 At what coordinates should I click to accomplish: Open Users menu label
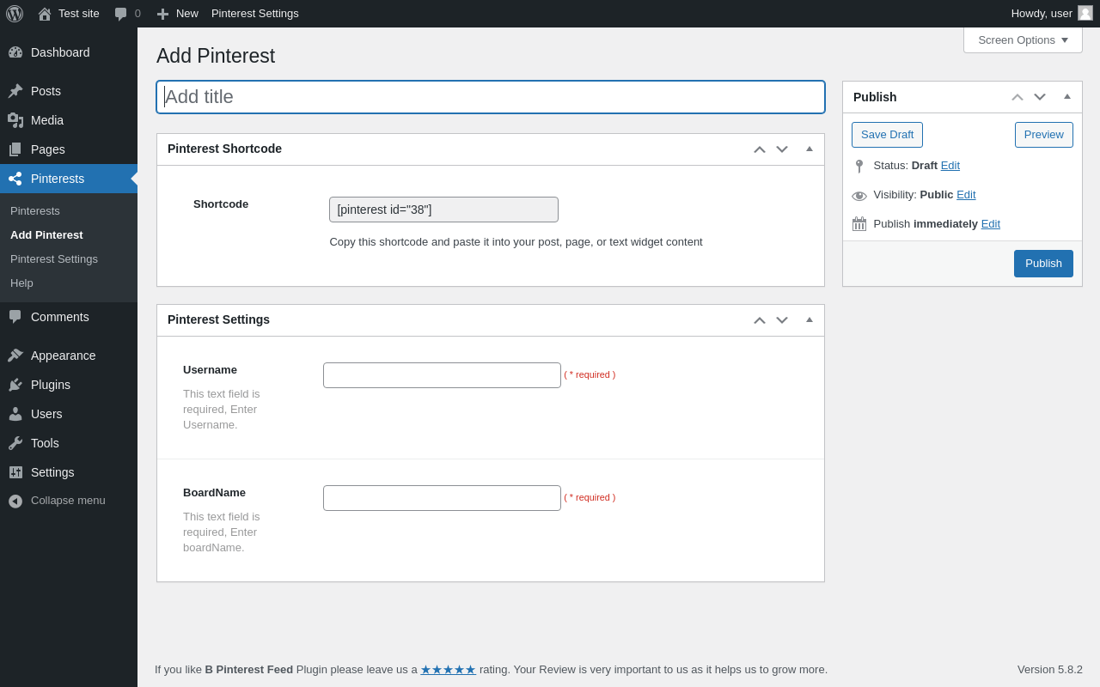pos(46,414)
